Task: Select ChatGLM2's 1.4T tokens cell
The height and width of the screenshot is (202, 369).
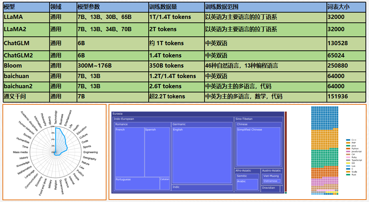Action: [x=176, y=56]
